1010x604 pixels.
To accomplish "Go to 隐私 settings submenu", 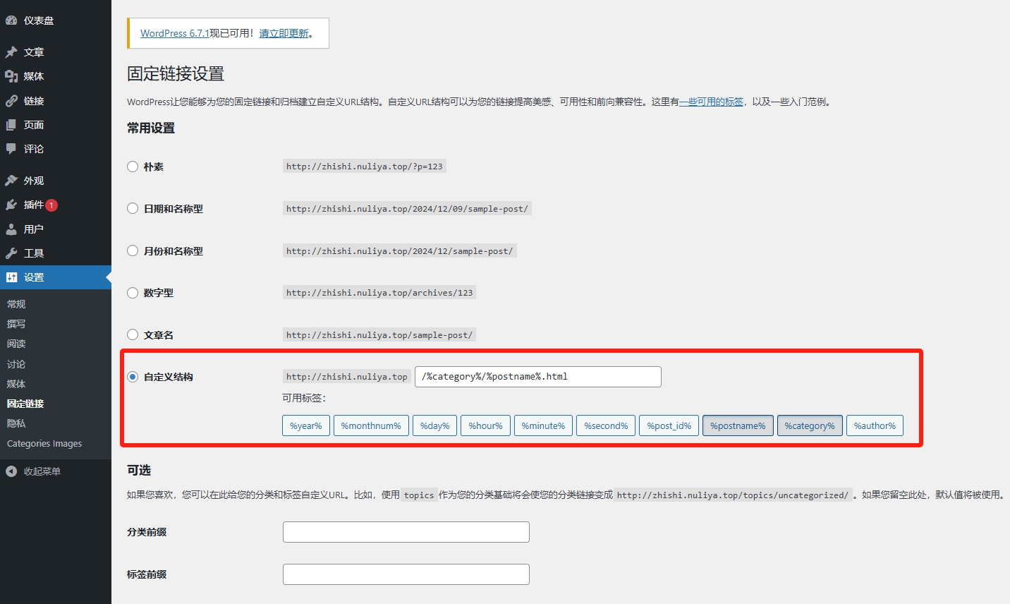I will 16,423.
